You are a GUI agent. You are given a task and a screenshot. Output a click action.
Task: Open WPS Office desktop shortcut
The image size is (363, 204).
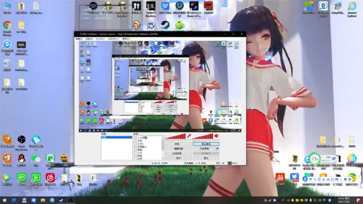tap(165, 6)
